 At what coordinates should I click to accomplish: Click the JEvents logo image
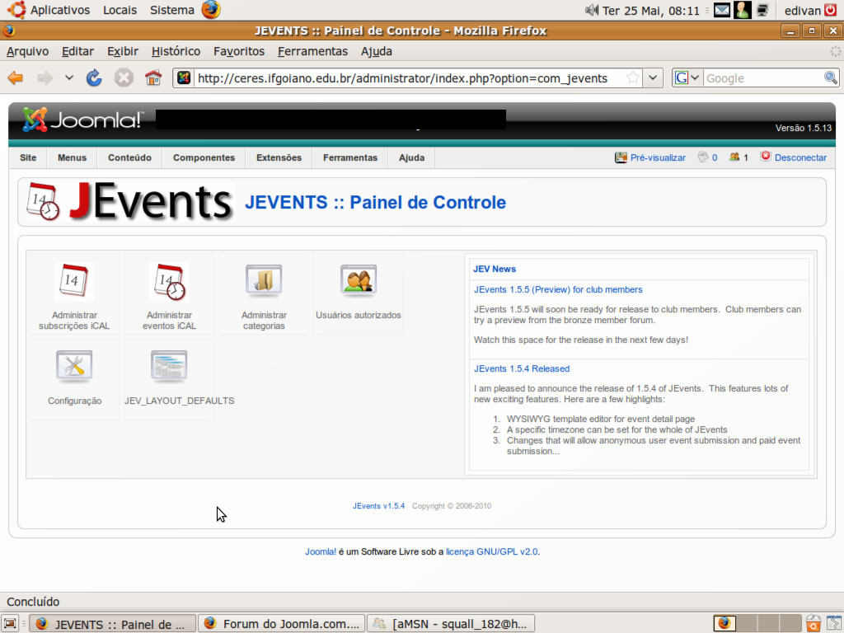click(x=129, y=202)
